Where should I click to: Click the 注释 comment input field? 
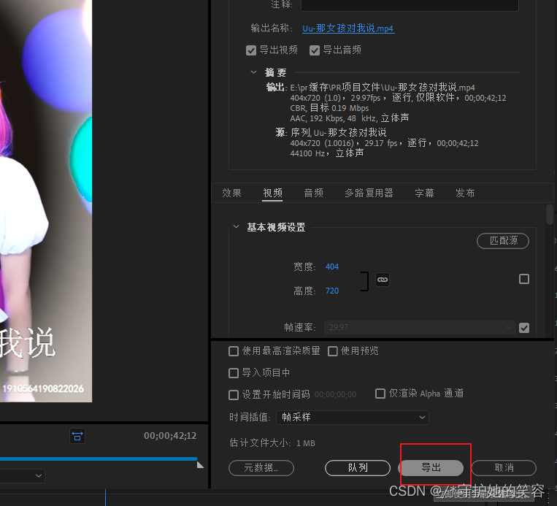coord(410,5)
